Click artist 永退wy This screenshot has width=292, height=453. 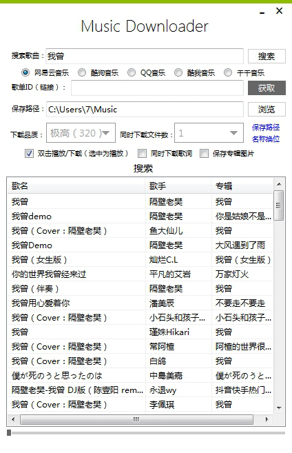point(163,390)
